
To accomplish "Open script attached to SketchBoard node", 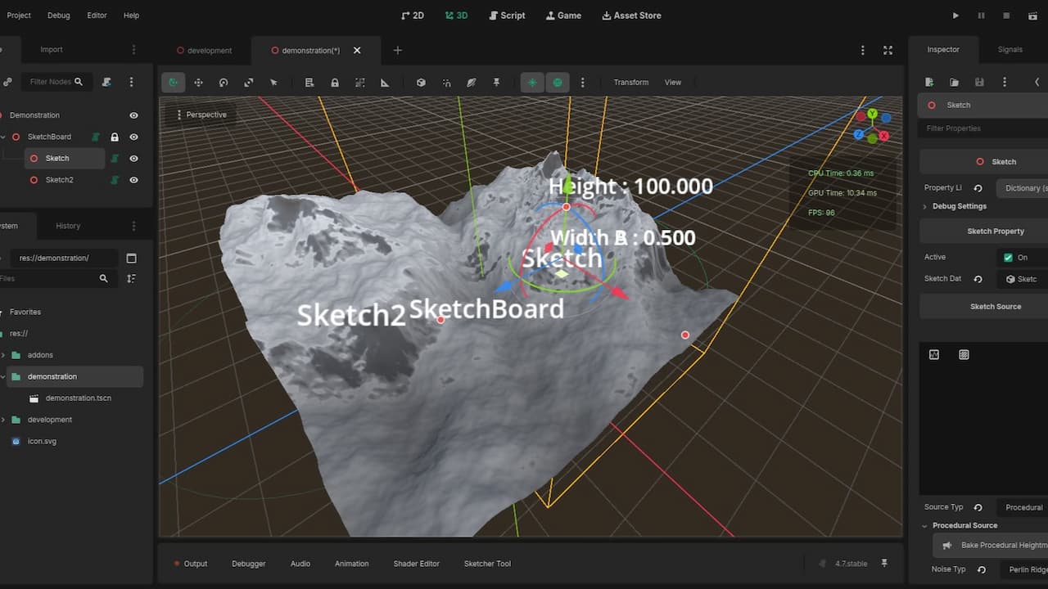I will point(96,137).
